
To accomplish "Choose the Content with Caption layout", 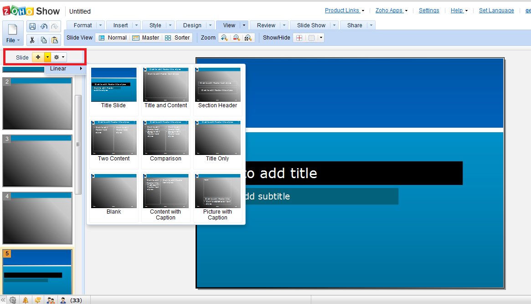I will [165, 198].
